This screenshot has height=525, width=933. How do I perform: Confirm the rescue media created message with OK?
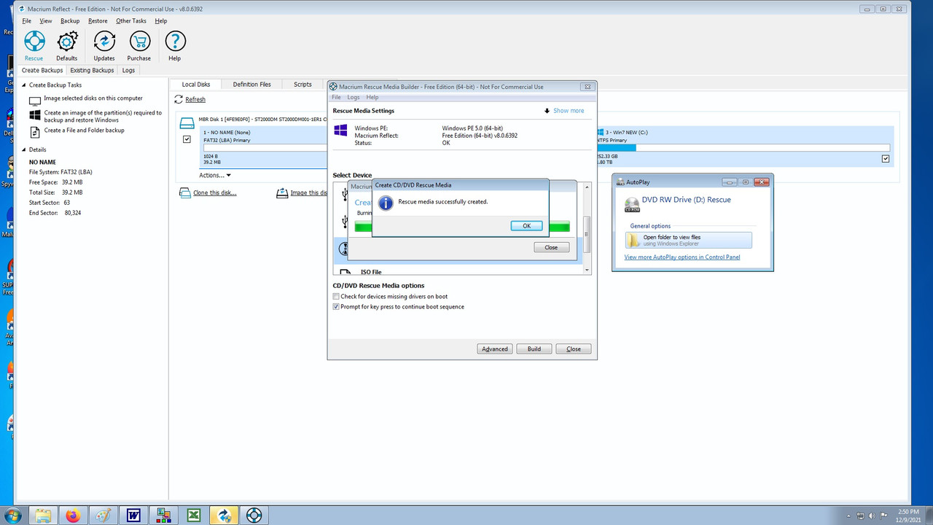coord(526,226)
